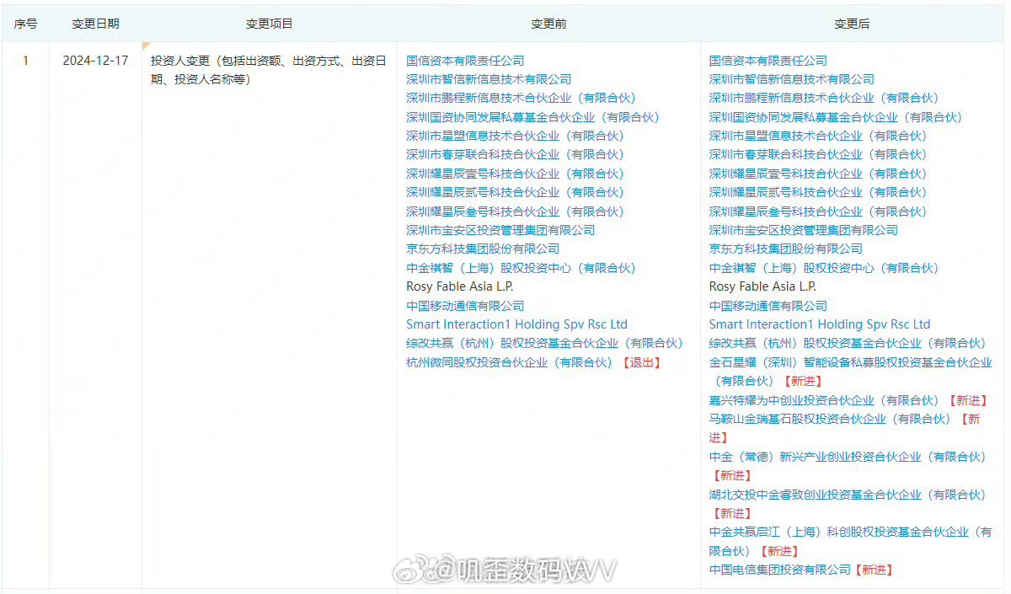The height and width of the screenshot is (594, 1011).
Task: Open 深圳市宝安区投资管理集团有限公司 under 变更前
Action: click(x=500, y=230)
